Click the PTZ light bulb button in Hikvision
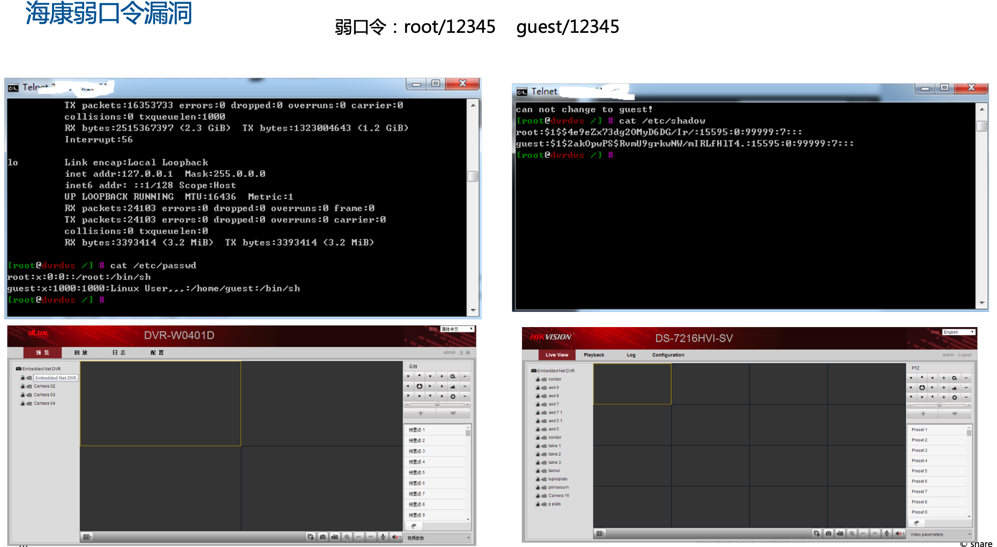 coord(923,414)
